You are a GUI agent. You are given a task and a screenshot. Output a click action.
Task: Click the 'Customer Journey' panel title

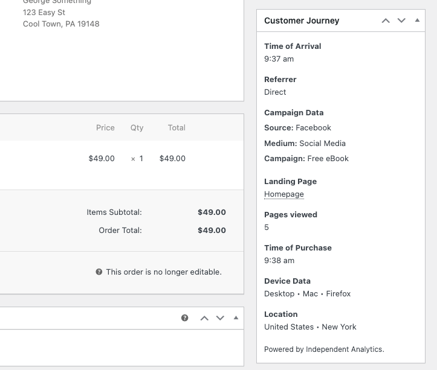pos(302,21)
